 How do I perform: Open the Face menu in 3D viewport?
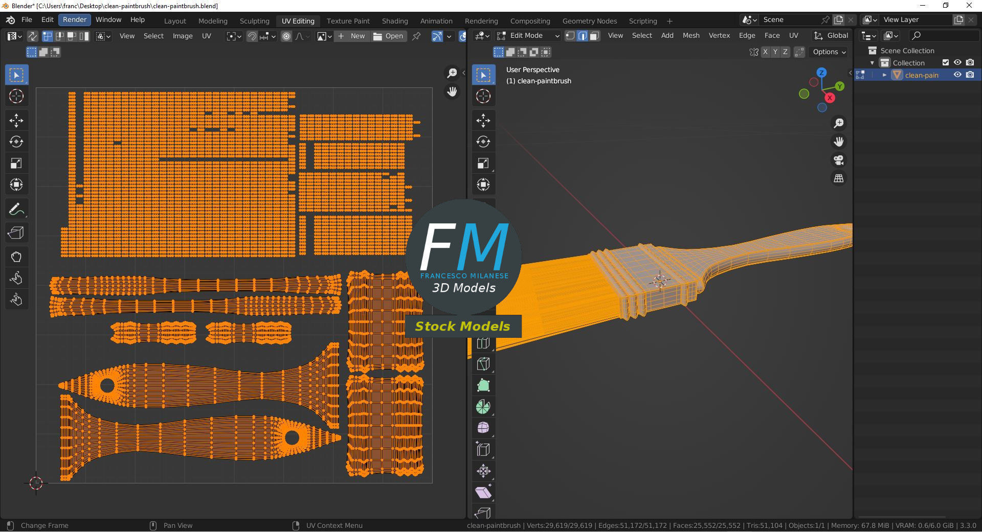(x=772, y=35)
